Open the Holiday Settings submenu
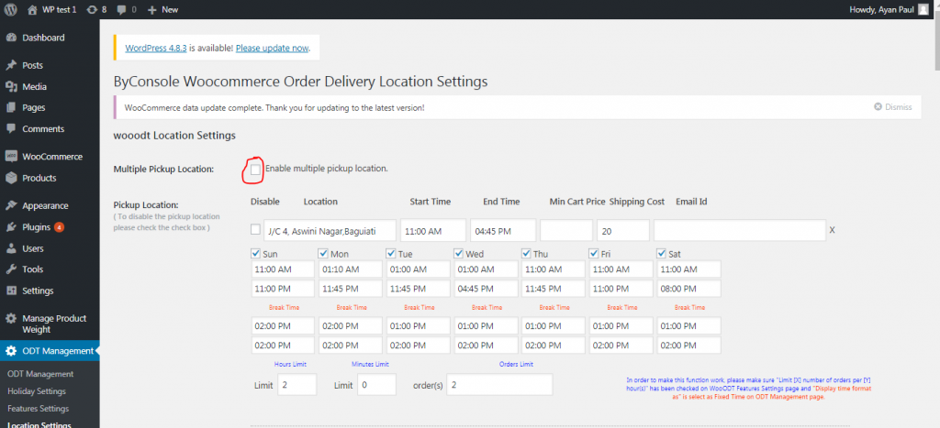 coord(37,391)
